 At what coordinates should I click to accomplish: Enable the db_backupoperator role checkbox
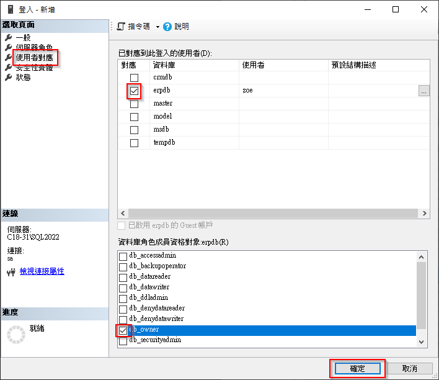pyautogui.click(x=123, y=267)
